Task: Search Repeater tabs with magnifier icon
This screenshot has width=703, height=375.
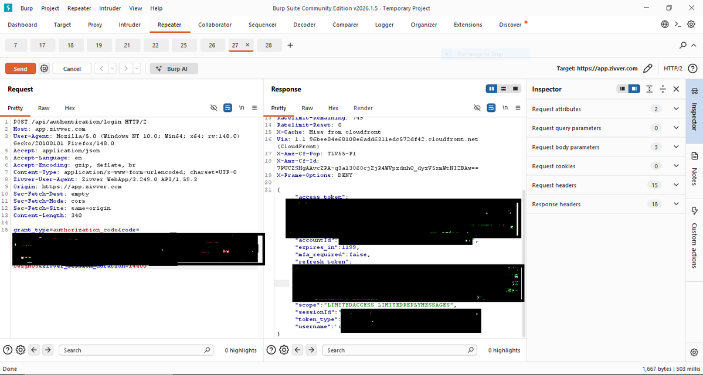Action: coord(683,45)
